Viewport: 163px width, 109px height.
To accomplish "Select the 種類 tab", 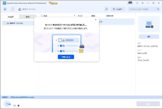I will click(x=28, y=17).
